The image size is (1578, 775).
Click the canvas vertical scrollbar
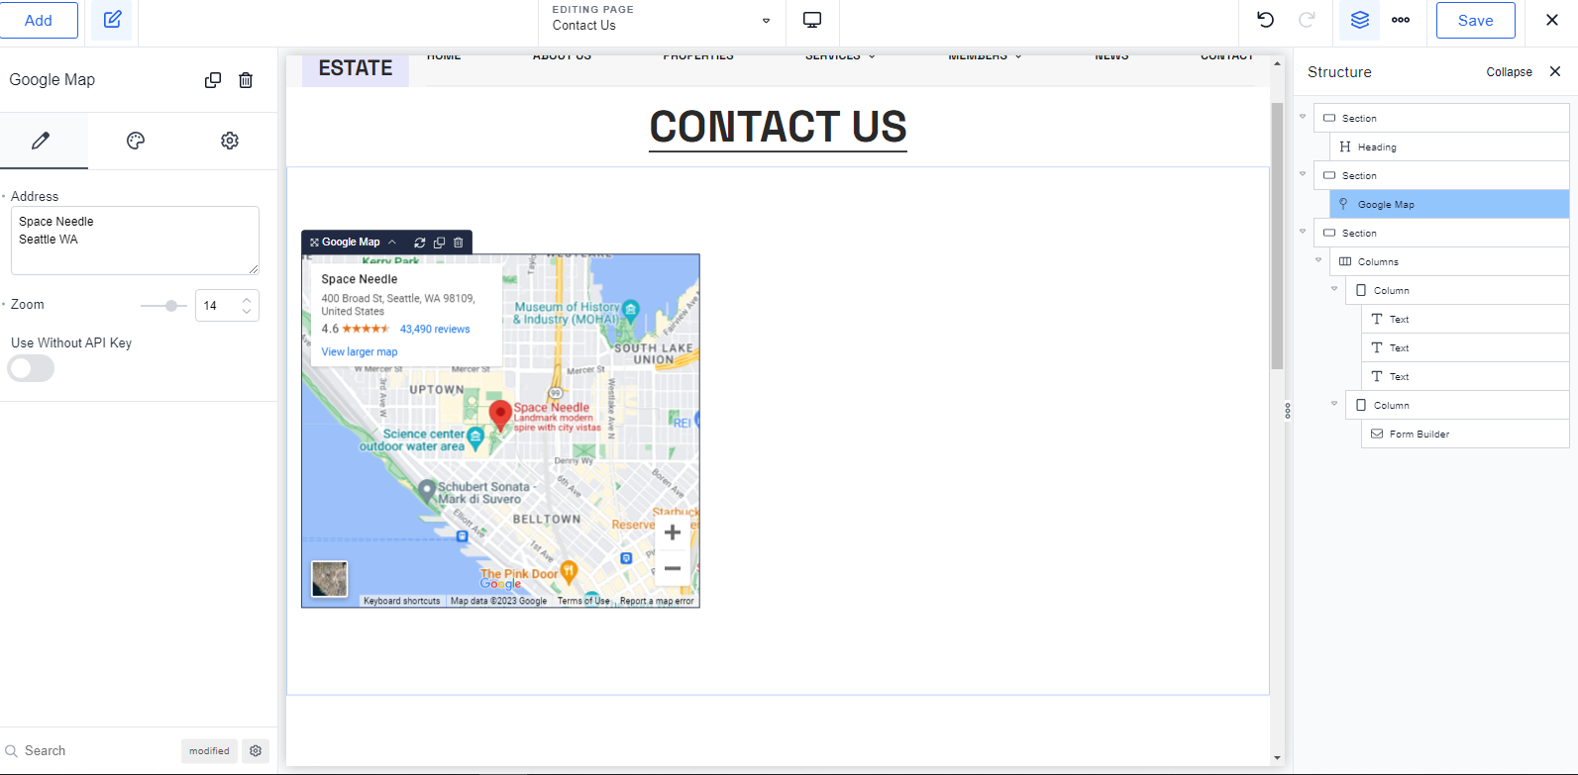click(1277, 236)
